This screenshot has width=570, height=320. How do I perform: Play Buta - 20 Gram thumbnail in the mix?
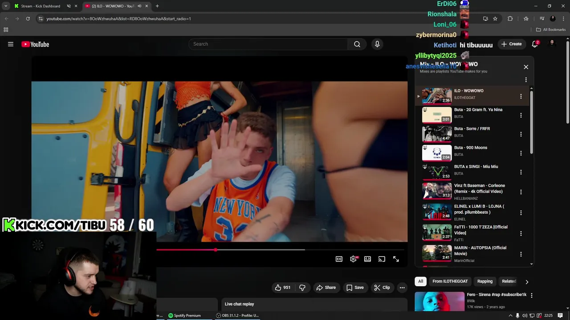click(437, 115)
